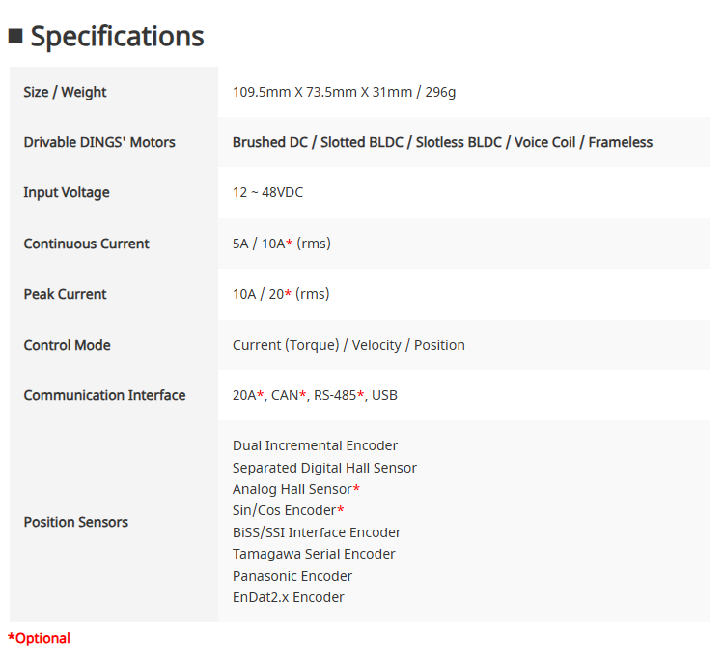This screenshot has height=659, width=724.
Task: Select the Continuous Current label
Action: 86,244
